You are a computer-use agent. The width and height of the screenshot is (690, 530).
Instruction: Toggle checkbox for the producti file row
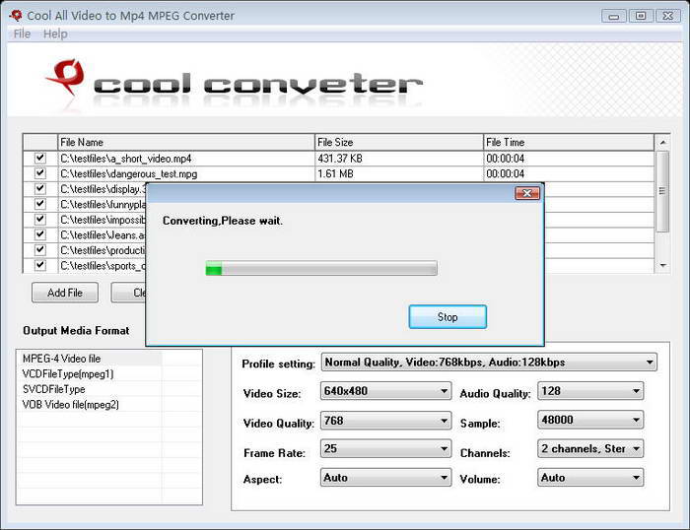40,250
